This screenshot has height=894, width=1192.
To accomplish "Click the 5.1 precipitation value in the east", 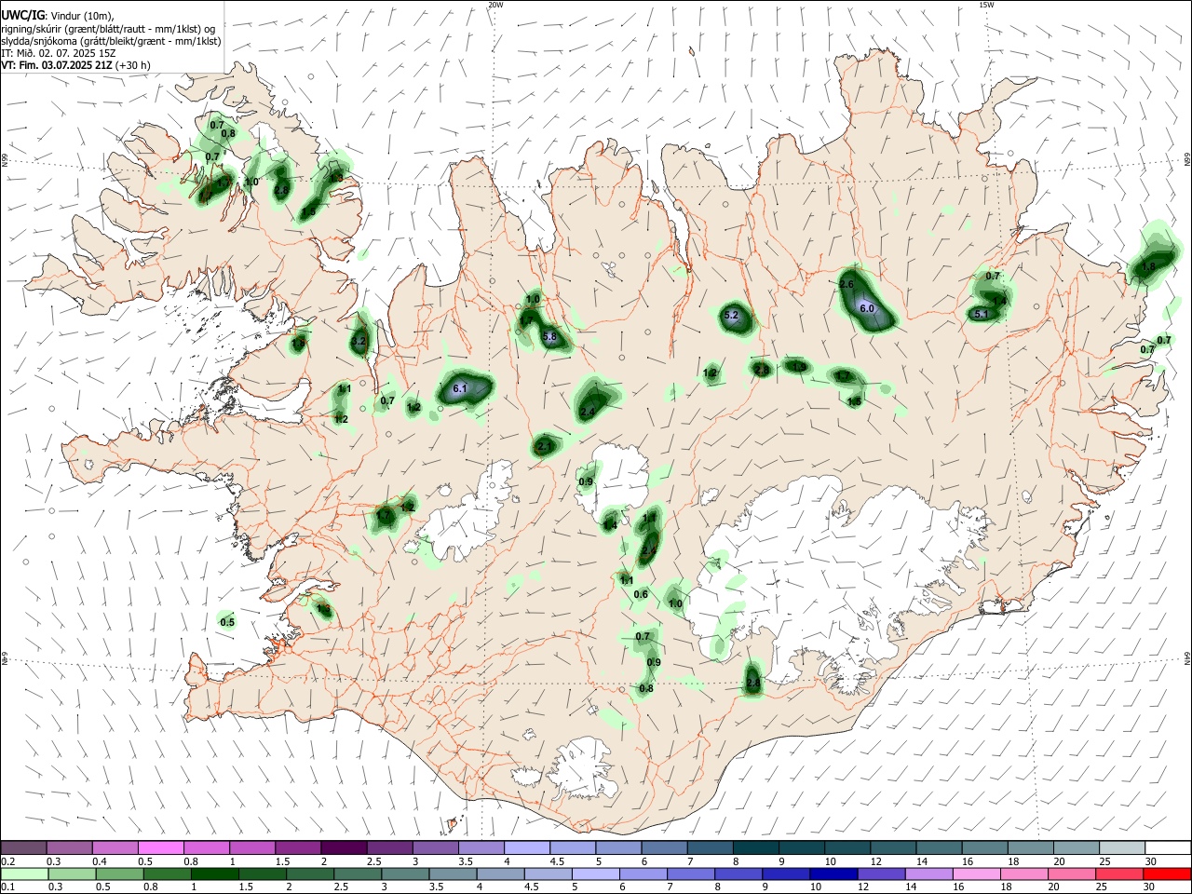I will [x=981, y=315].
